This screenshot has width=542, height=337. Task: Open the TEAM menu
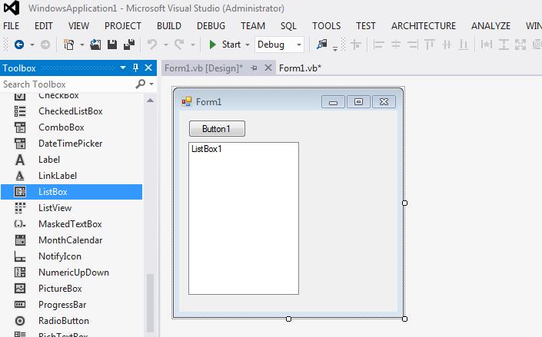click(253, 26)
